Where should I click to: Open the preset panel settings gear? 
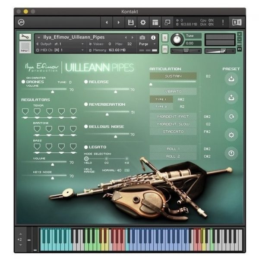point(231,135)
